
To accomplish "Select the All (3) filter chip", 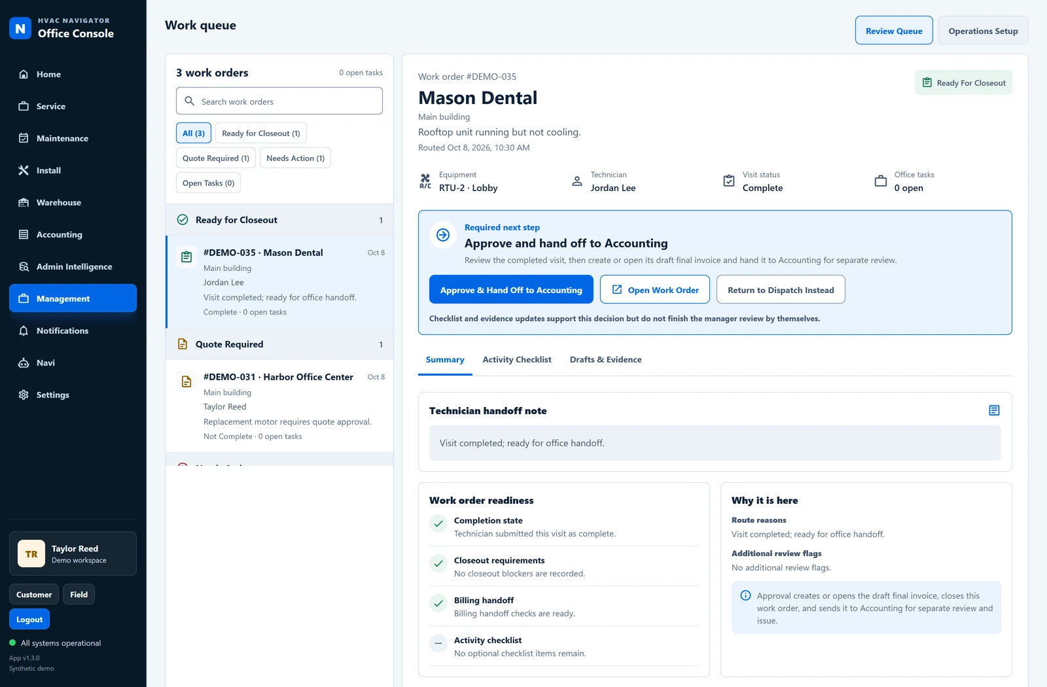I will [x=194, y=133].
